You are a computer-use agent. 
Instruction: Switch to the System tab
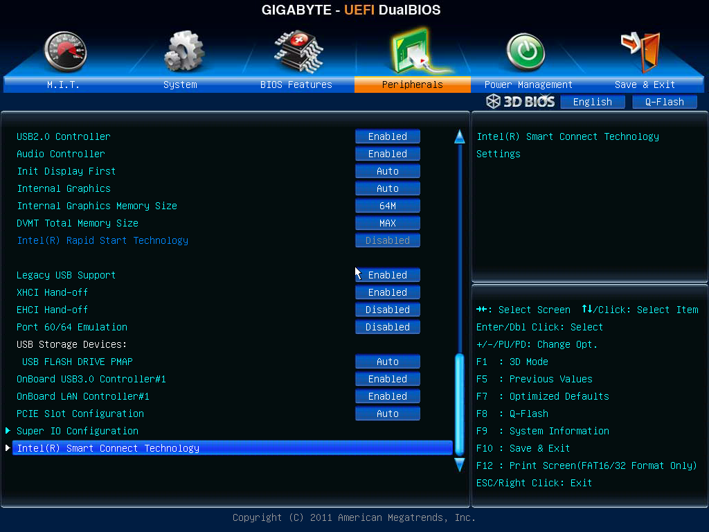(180, 85)
